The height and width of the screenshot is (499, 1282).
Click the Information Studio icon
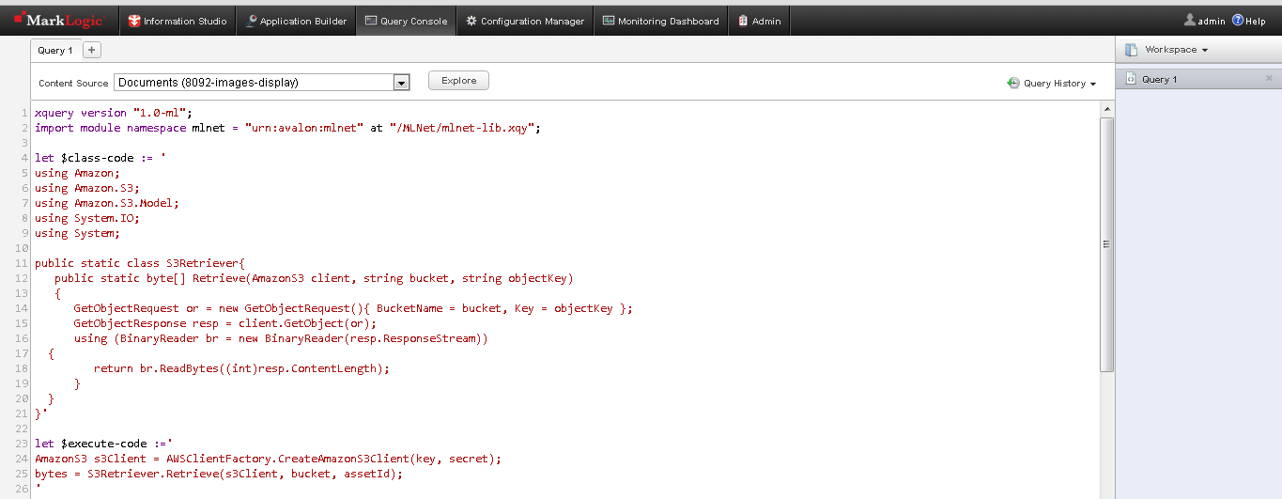134,21
